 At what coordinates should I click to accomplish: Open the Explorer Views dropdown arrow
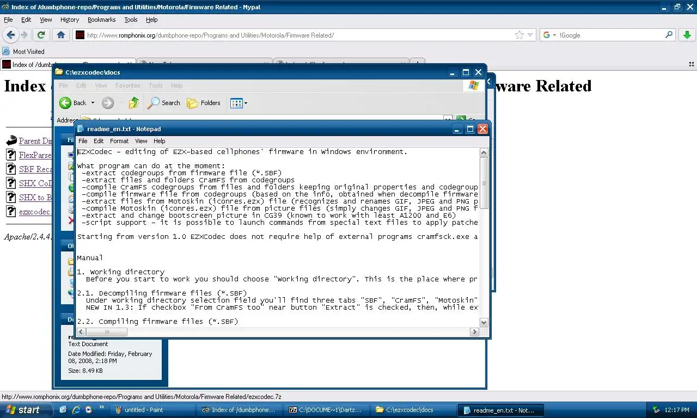pos(246,103)
